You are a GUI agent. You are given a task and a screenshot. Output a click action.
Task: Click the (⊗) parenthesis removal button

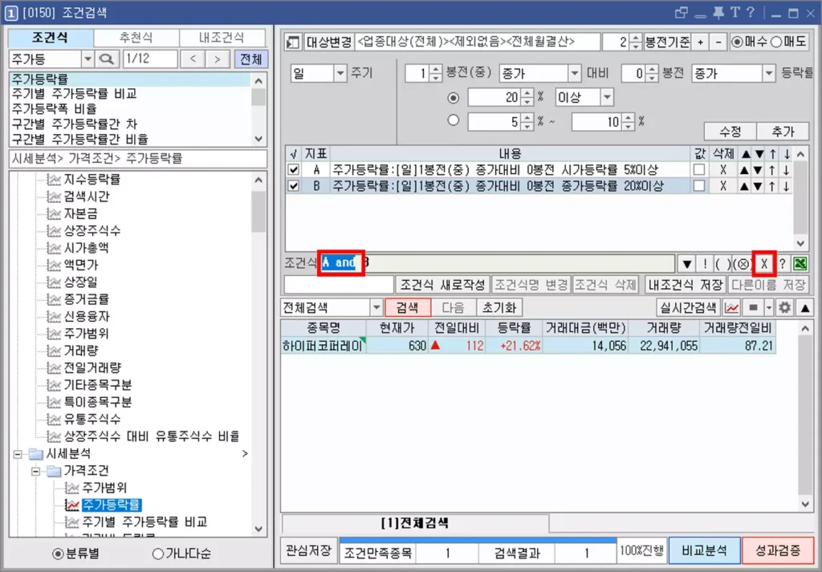742,264
